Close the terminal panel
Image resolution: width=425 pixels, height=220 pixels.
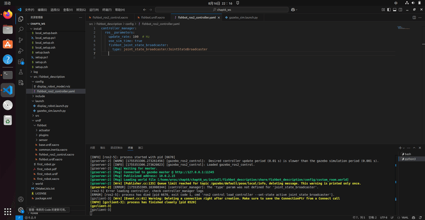coord(420,148)
